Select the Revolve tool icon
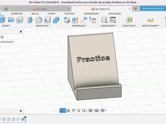 [x=11, y=20]
